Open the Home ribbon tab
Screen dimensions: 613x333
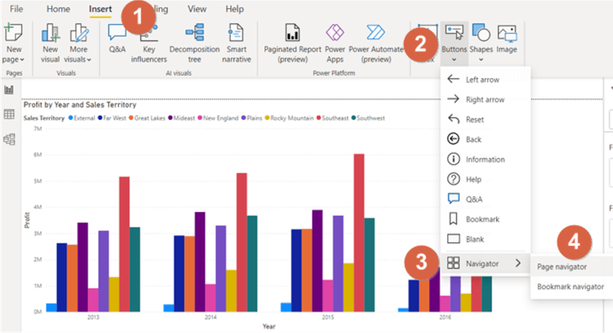[x=58, y=9]
